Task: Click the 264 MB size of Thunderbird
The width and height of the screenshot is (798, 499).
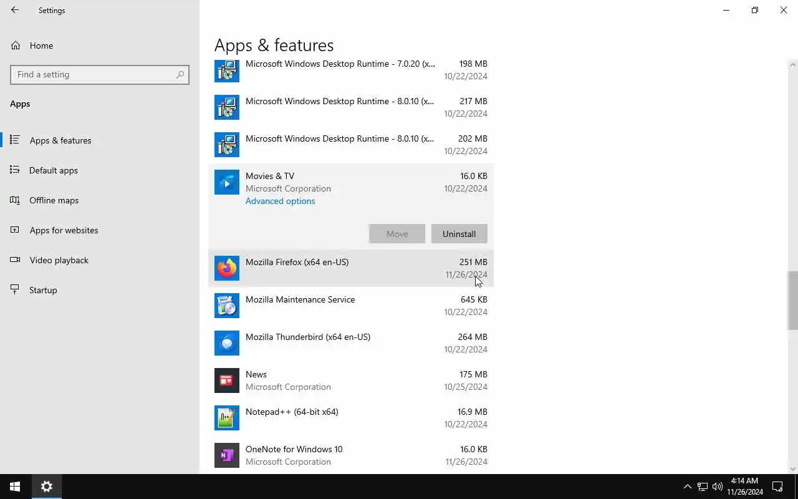Action: 473,337
